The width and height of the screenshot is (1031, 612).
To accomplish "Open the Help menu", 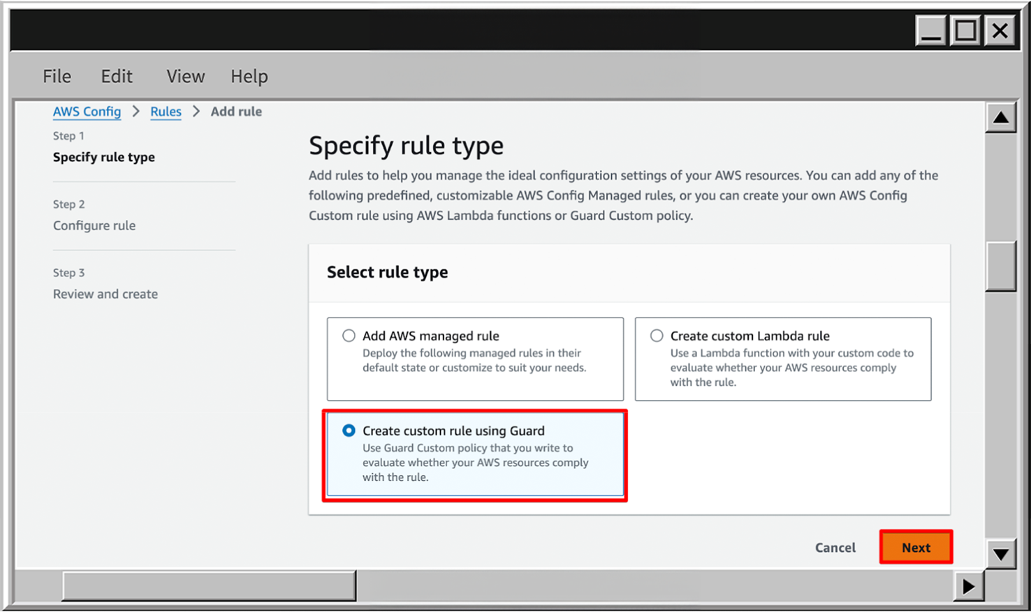I will tap(249, 76).
